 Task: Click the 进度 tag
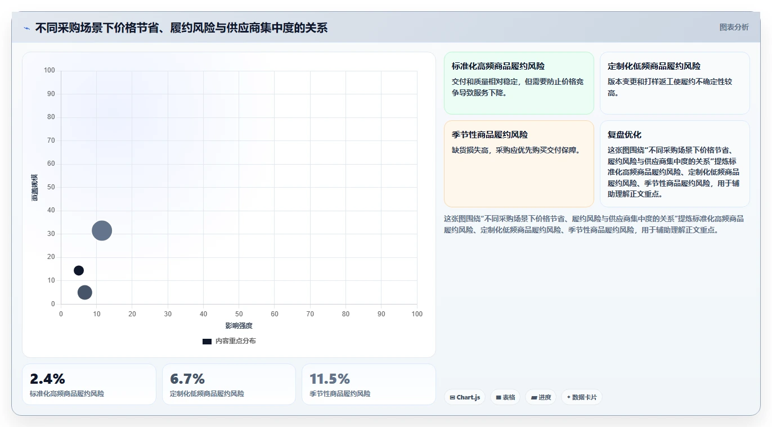tap(541, 397)
